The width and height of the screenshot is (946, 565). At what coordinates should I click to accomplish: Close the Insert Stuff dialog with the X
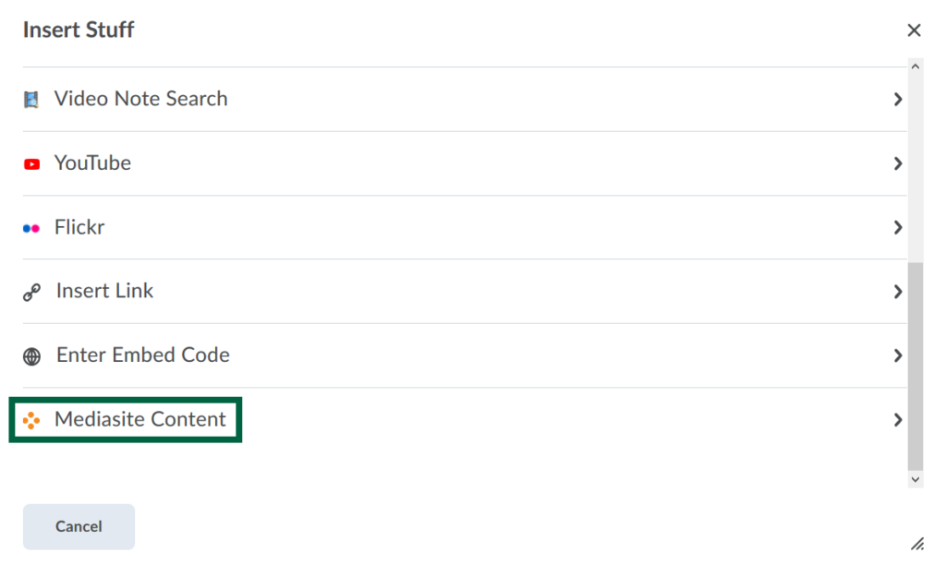[x=914, y=30]
